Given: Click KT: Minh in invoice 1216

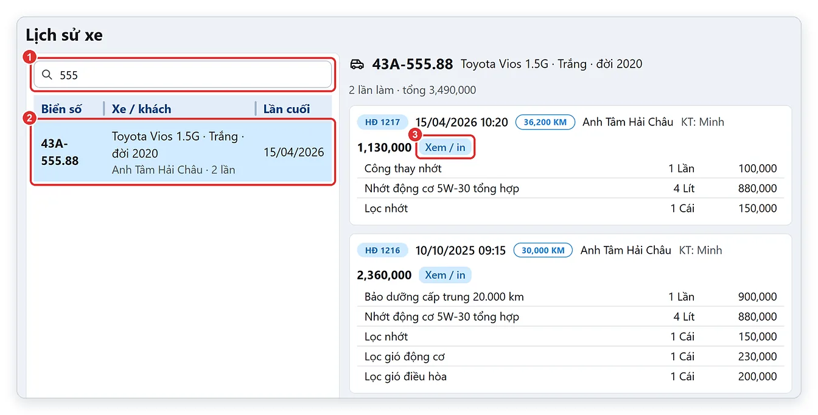Looking at the screenshot, I should 701,250.
